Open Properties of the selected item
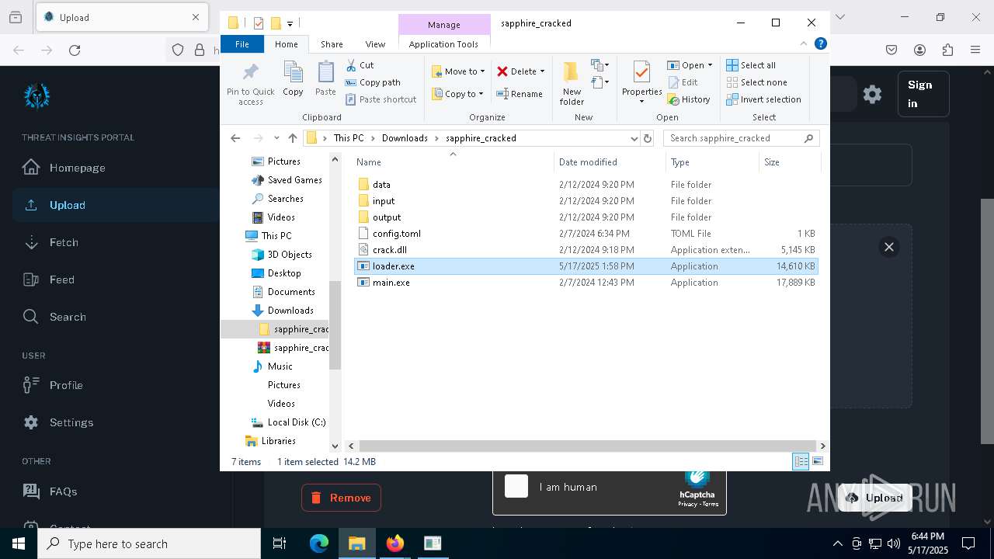This screenshot has height=559, width=994. (x=641, y=83)
